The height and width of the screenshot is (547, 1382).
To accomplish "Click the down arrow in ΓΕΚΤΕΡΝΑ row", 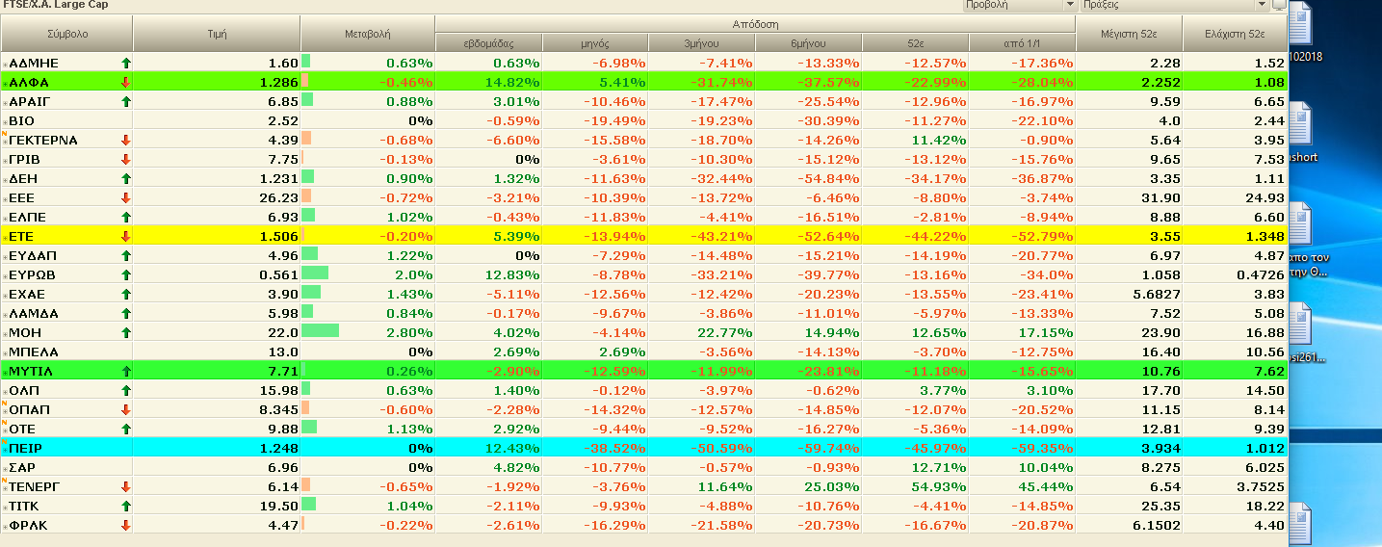I will pos(125,140).
